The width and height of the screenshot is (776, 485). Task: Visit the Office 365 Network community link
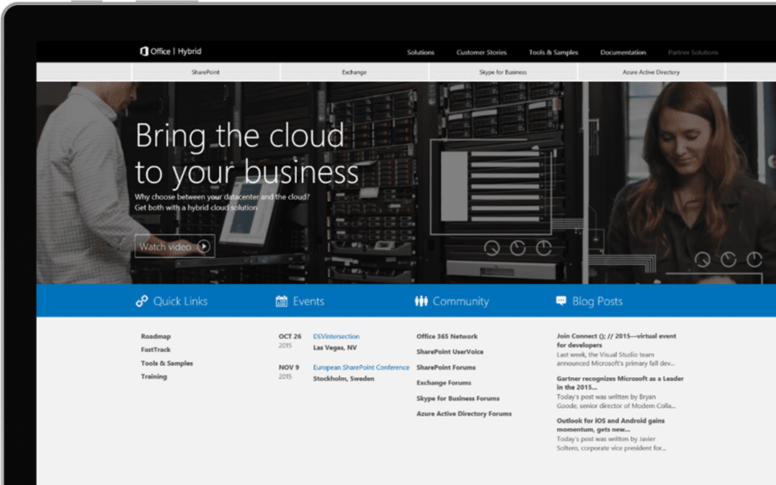click(x=447, y=336)
